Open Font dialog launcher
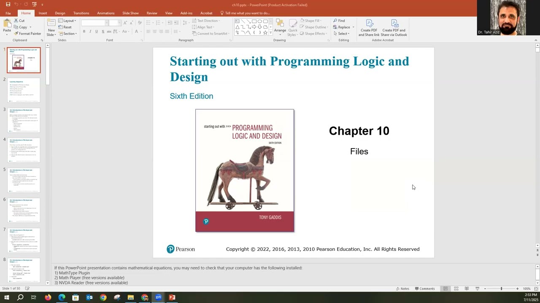Screen dimensions: 540x303 [x=142, y=40]
